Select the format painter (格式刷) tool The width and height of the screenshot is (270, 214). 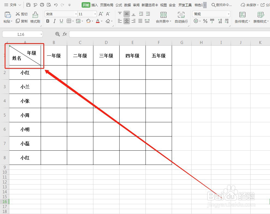click(35, 17)
